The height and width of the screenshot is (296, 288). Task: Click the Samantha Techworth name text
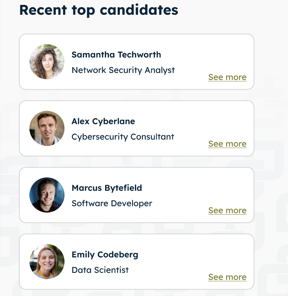pos(116,55)
